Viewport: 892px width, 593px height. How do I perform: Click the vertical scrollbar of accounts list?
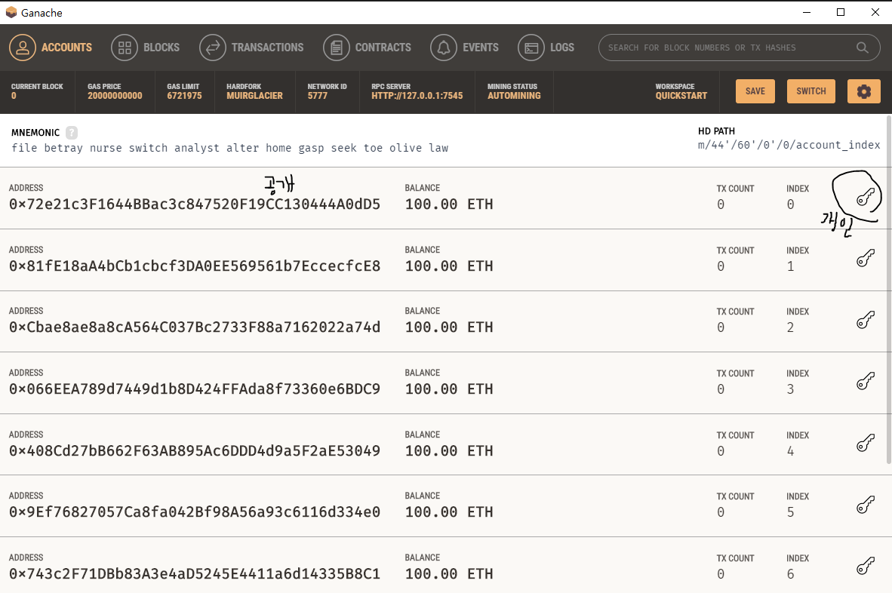tap(888, 290)
